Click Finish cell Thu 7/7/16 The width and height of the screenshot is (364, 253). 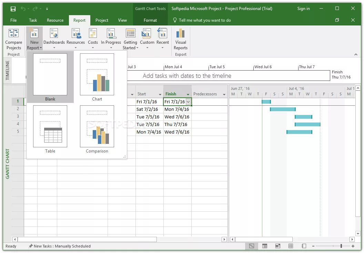178,124
